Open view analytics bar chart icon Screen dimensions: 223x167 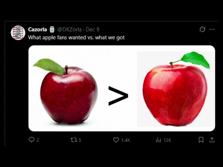(159, 140)
